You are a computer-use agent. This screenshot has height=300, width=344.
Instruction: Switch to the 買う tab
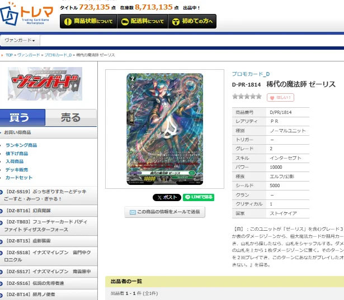pyautogui.click(x=22, y=117)
